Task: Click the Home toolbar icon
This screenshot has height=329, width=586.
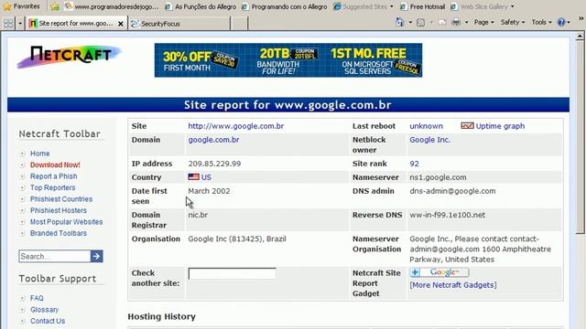Action: [399, 22]
